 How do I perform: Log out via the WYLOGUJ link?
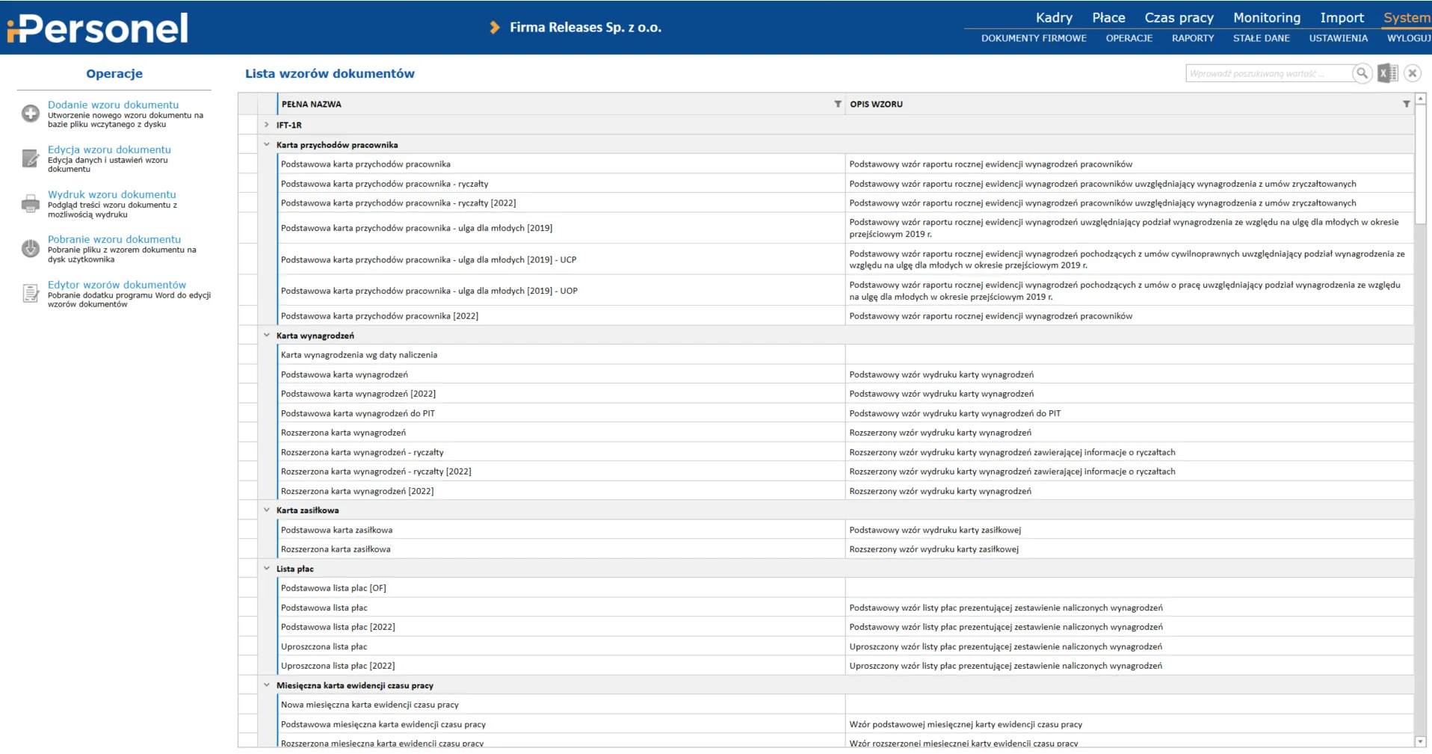pyautogui.click(x=1409, y=38)
